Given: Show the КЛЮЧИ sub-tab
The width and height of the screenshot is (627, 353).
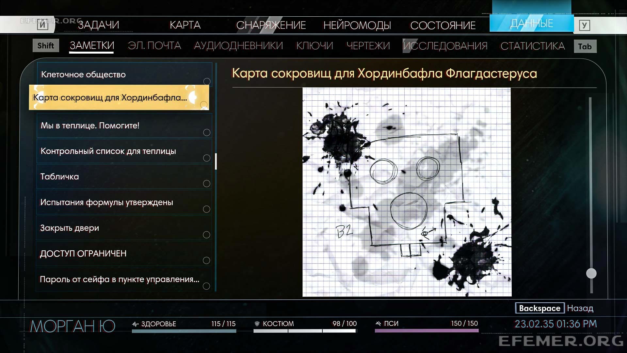Looking at the screenshot, I should [314, 45].
